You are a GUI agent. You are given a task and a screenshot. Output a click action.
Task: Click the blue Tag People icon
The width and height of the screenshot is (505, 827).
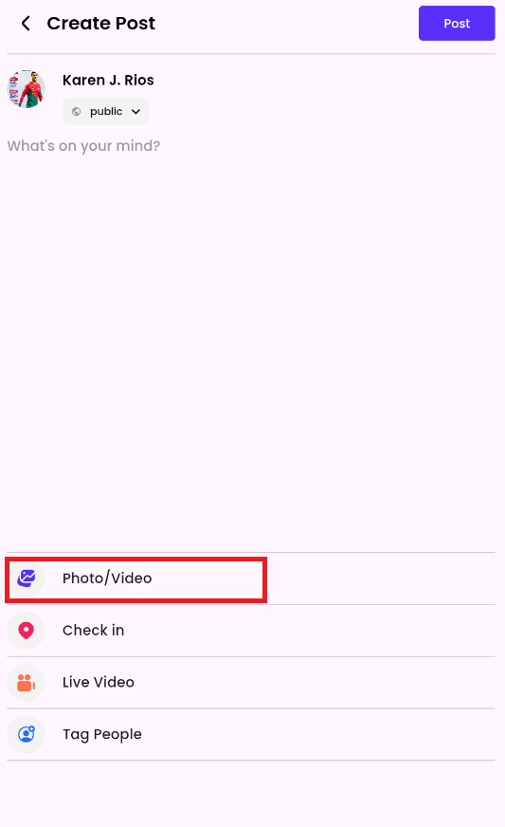coord(26,734)
